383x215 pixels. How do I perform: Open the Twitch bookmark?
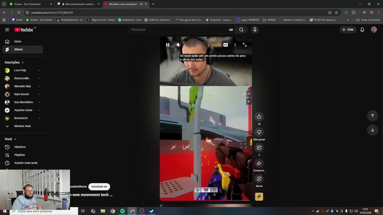point(17,20)
